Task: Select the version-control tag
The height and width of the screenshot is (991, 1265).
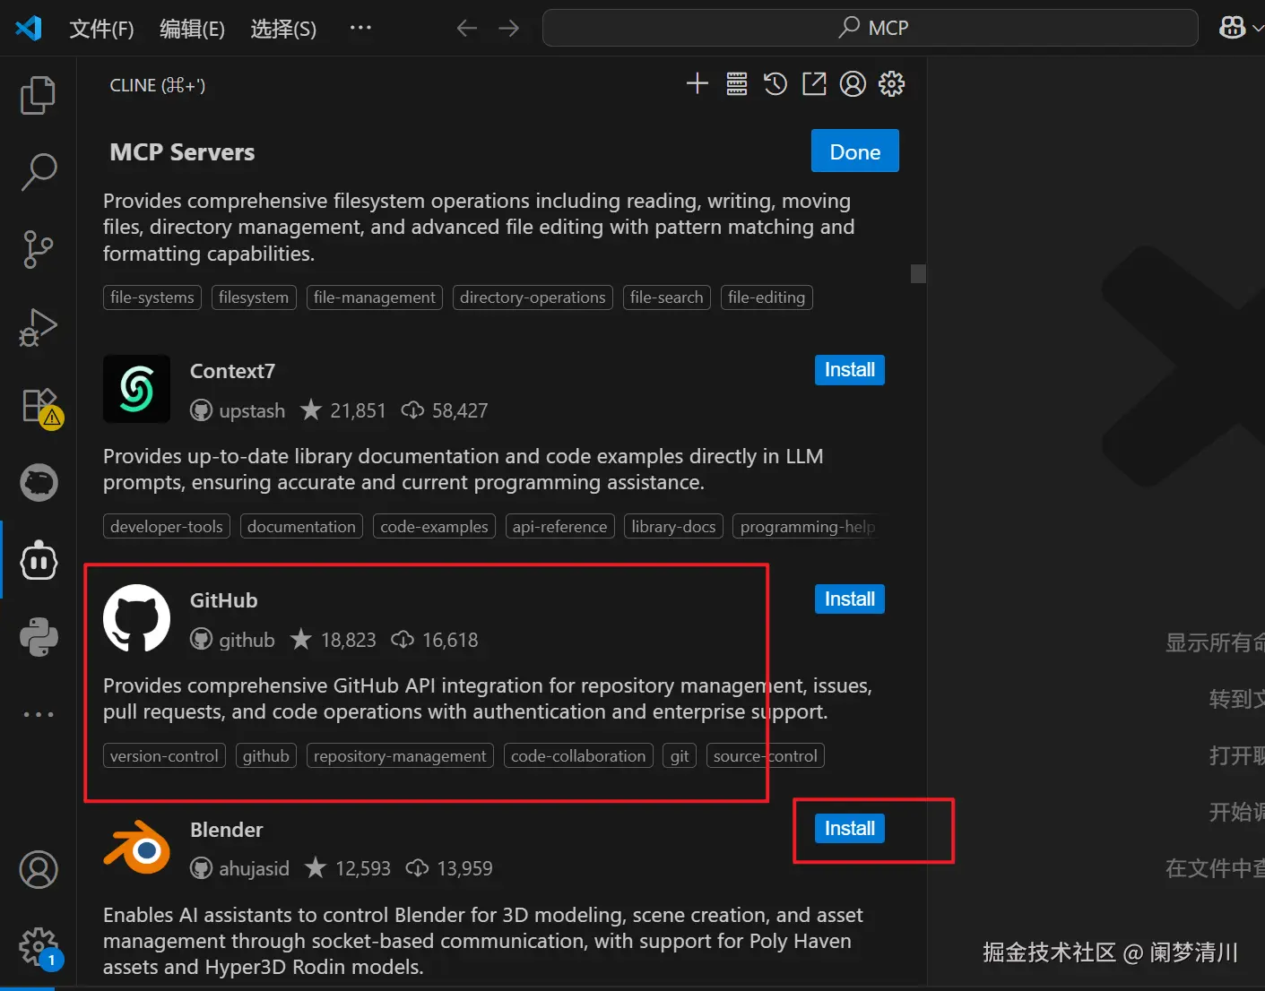Action: 164,756
